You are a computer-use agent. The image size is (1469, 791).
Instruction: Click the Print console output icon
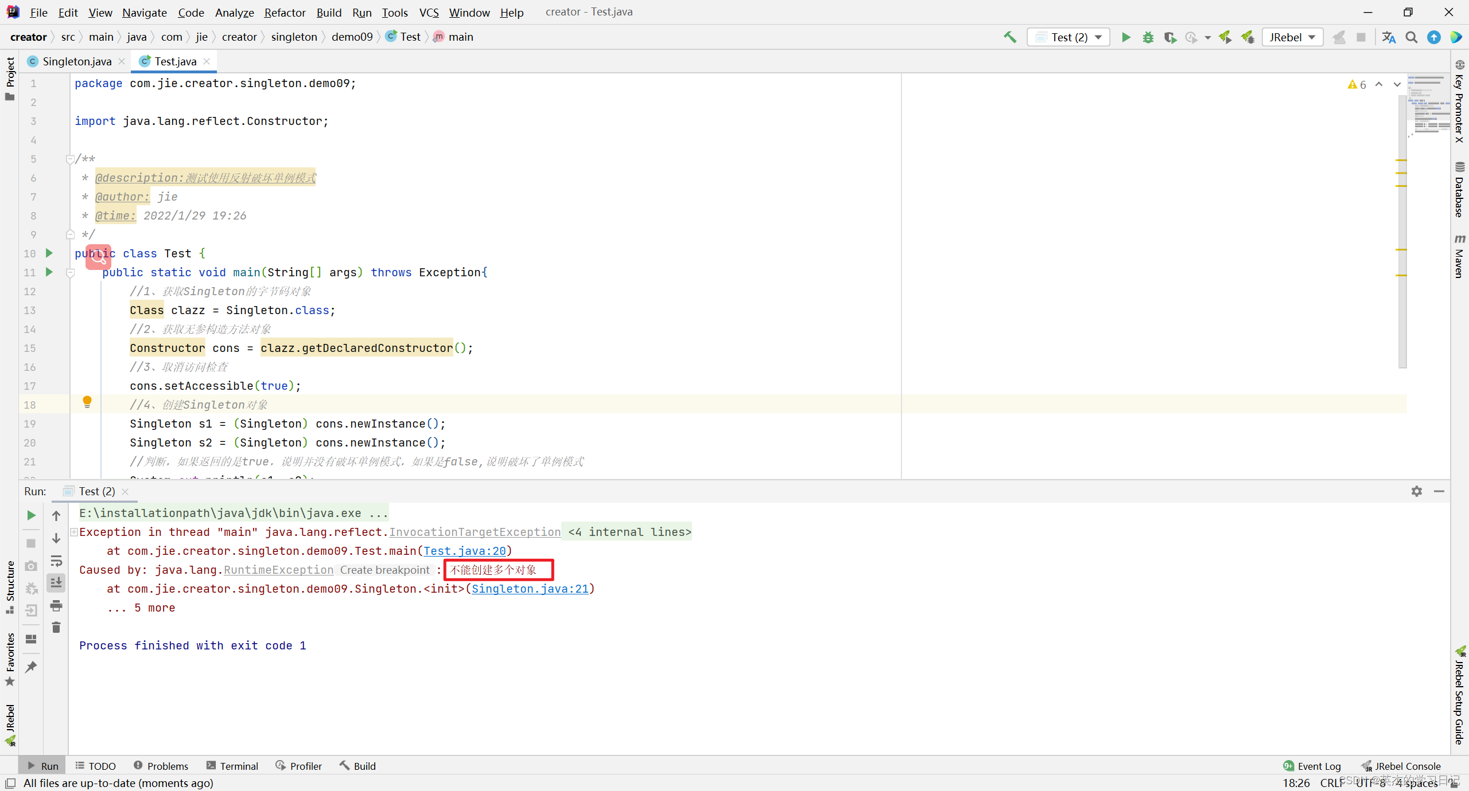56,605
